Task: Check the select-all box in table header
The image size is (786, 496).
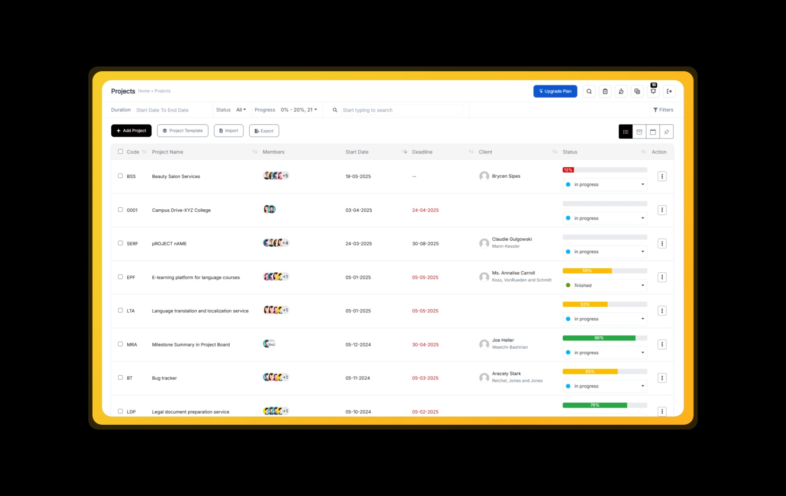Action: 120,151
